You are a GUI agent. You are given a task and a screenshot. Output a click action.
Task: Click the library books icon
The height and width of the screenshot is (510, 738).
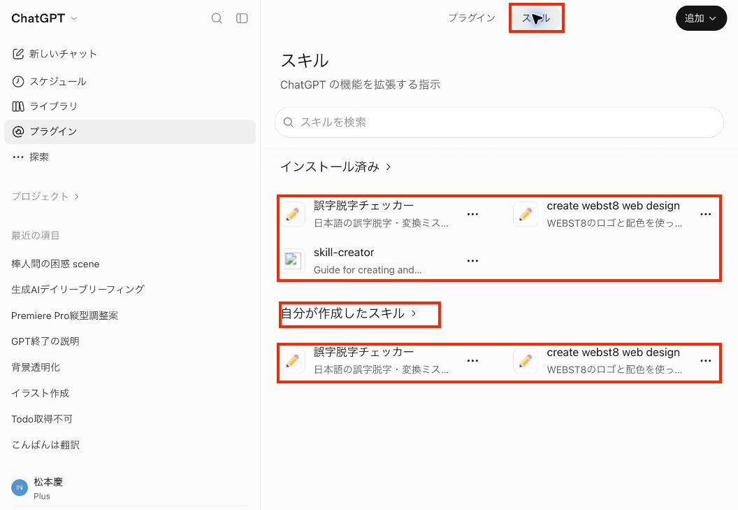18,106
